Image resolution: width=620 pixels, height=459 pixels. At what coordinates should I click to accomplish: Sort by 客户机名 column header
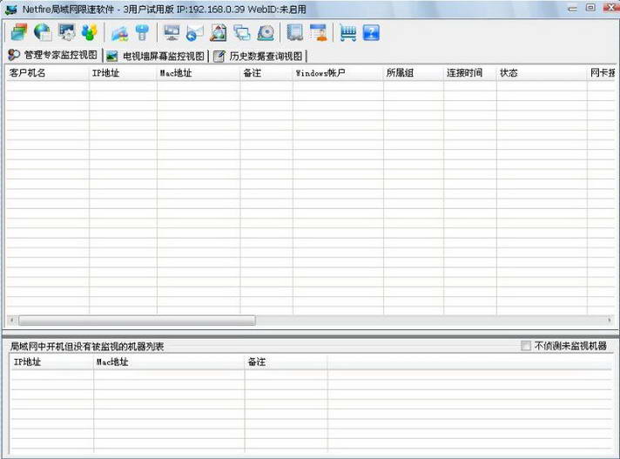tap(47, 73)
